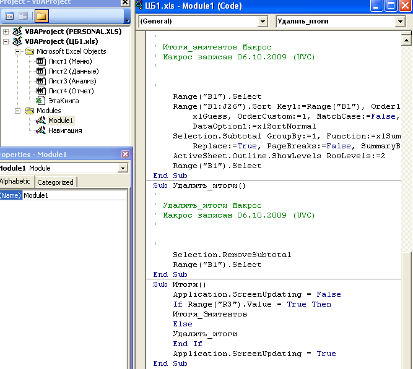Select VBAProject (ЦБ1.xls) project icon
The width and height of the screenshot is (413, 369).
[x=17, y=41]
